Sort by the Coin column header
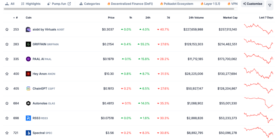 coord(28,18)
